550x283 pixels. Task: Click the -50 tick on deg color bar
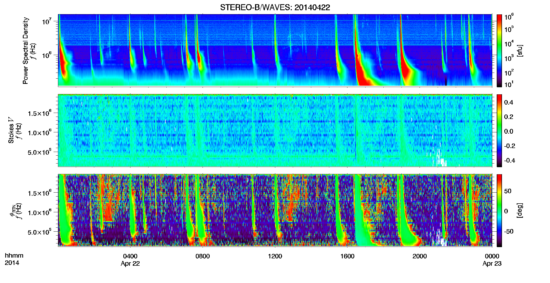click(x=509, y=231)
